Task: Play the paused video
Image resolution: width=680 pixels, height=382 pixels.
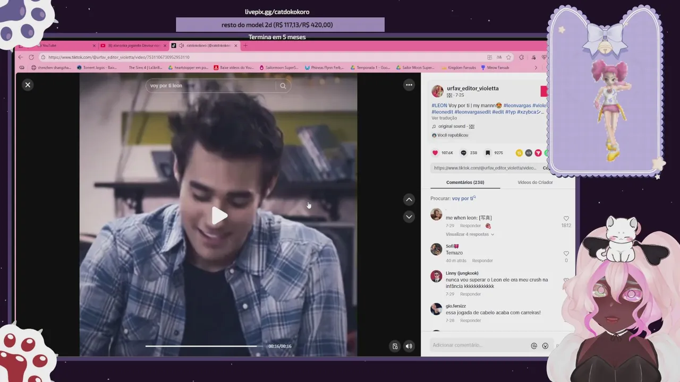Action: point(219,215)
